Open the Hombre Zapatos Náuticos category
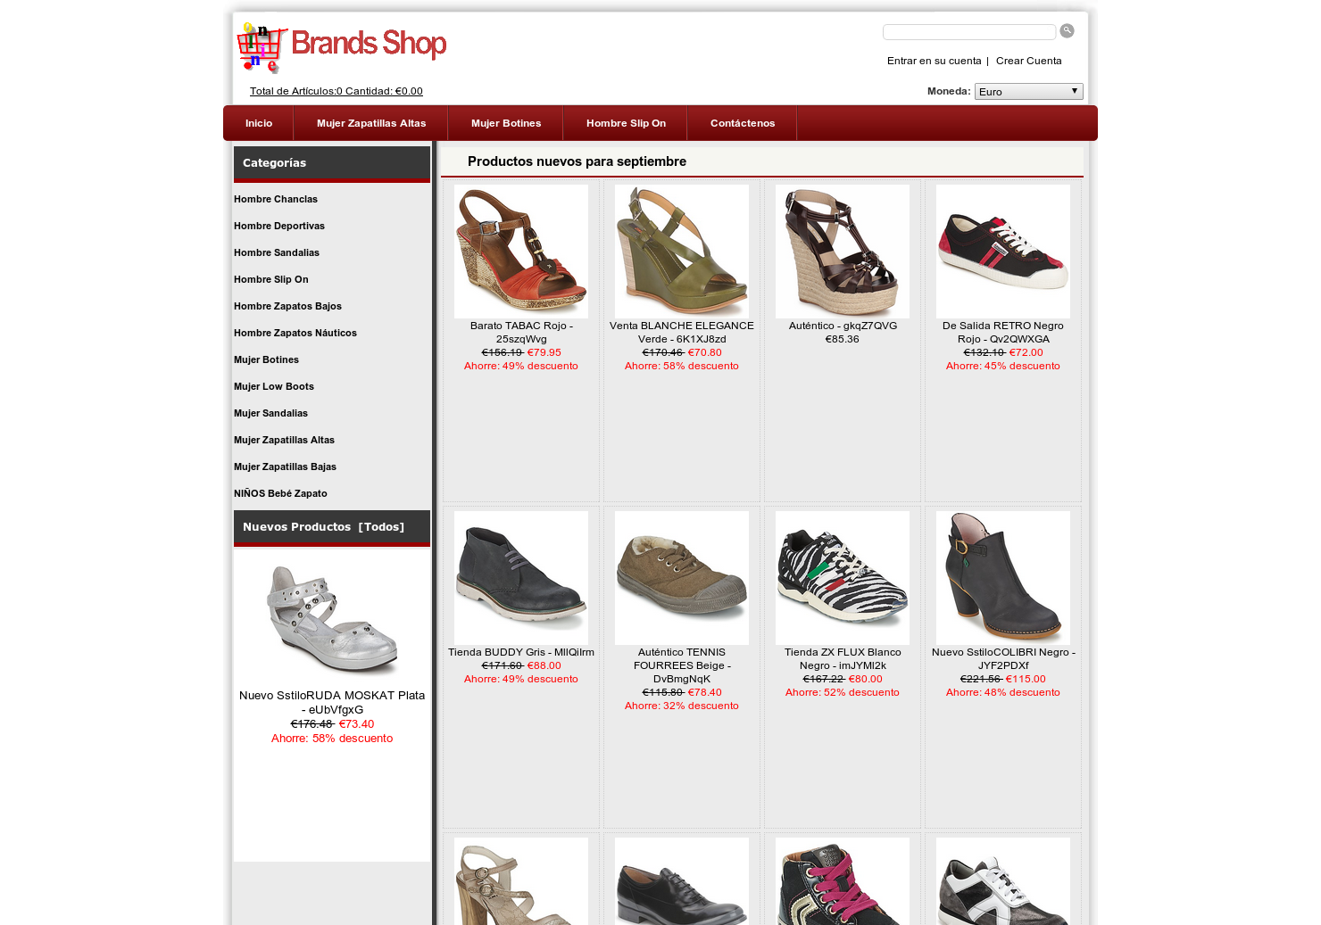 pyautogui.click(x=295, y=333)
